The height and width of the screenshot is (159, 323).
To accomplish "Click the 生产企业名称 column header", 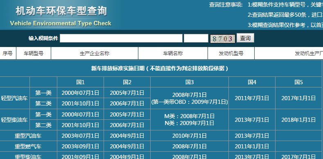I will [x=95, y=54].
